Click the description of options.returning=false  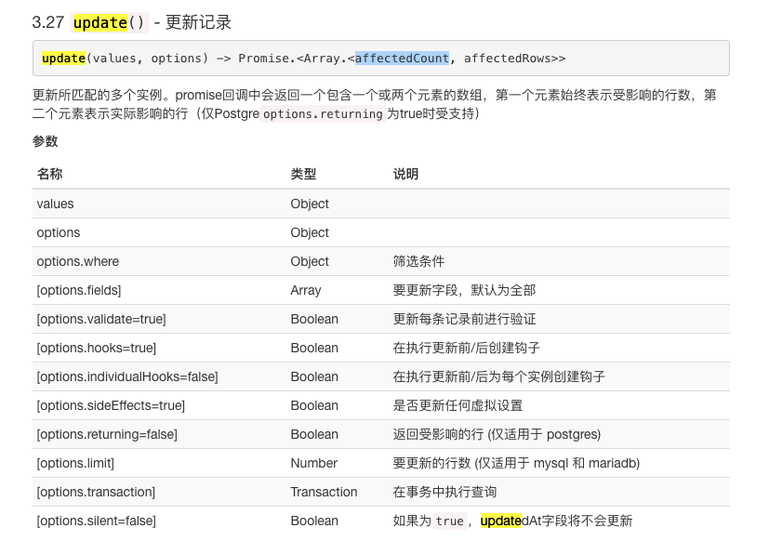497,434
